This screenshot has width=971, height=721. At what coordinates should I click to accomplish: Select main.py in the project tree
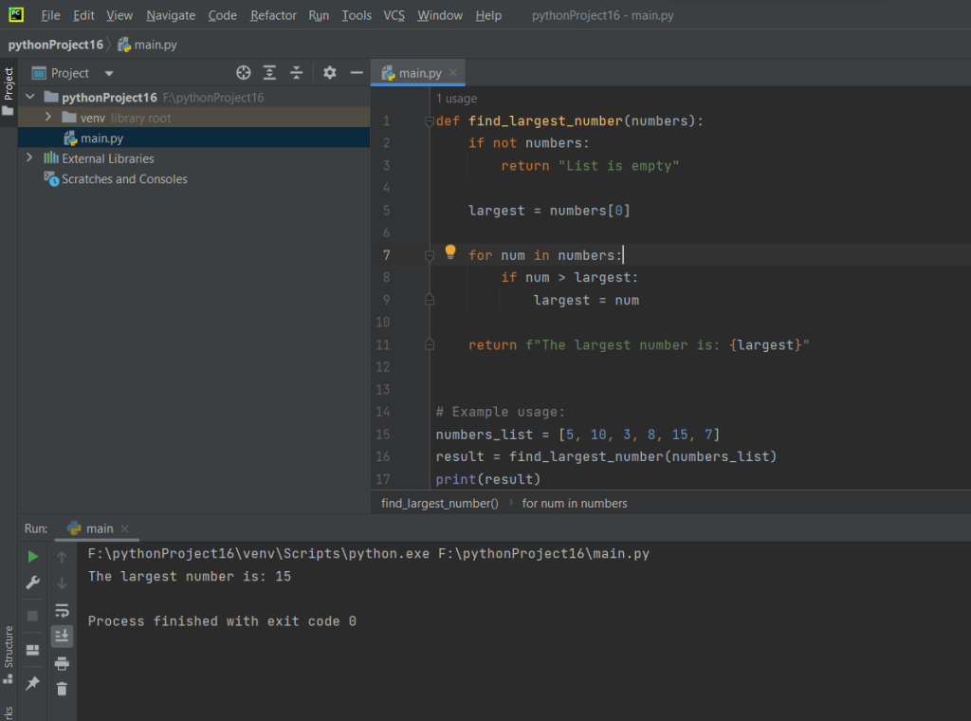tap(101, 139)
